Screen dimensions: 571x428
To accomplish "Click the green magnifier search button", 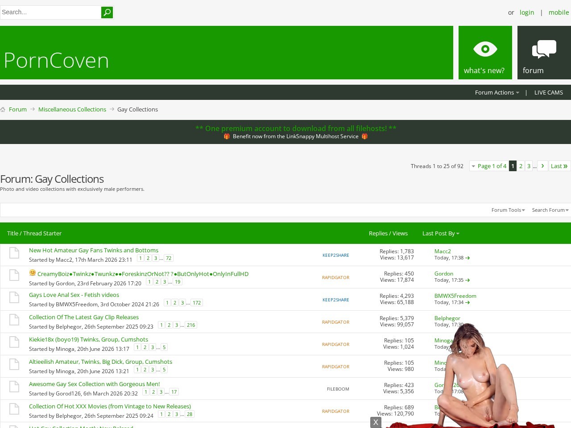I will pyautogui.click(x=107, y=12).
